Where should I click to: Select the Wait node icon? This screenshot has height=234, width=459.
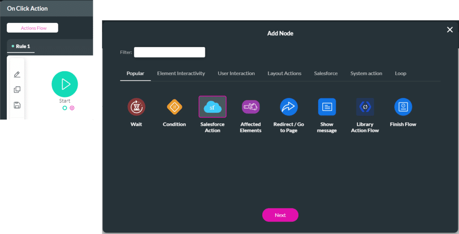(x=136, y=107)
